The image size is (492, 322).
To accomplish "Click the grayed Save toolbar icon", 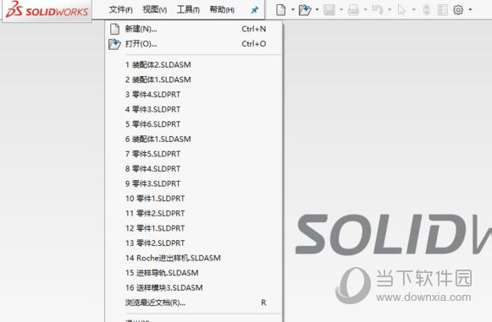I will [329, 9].
